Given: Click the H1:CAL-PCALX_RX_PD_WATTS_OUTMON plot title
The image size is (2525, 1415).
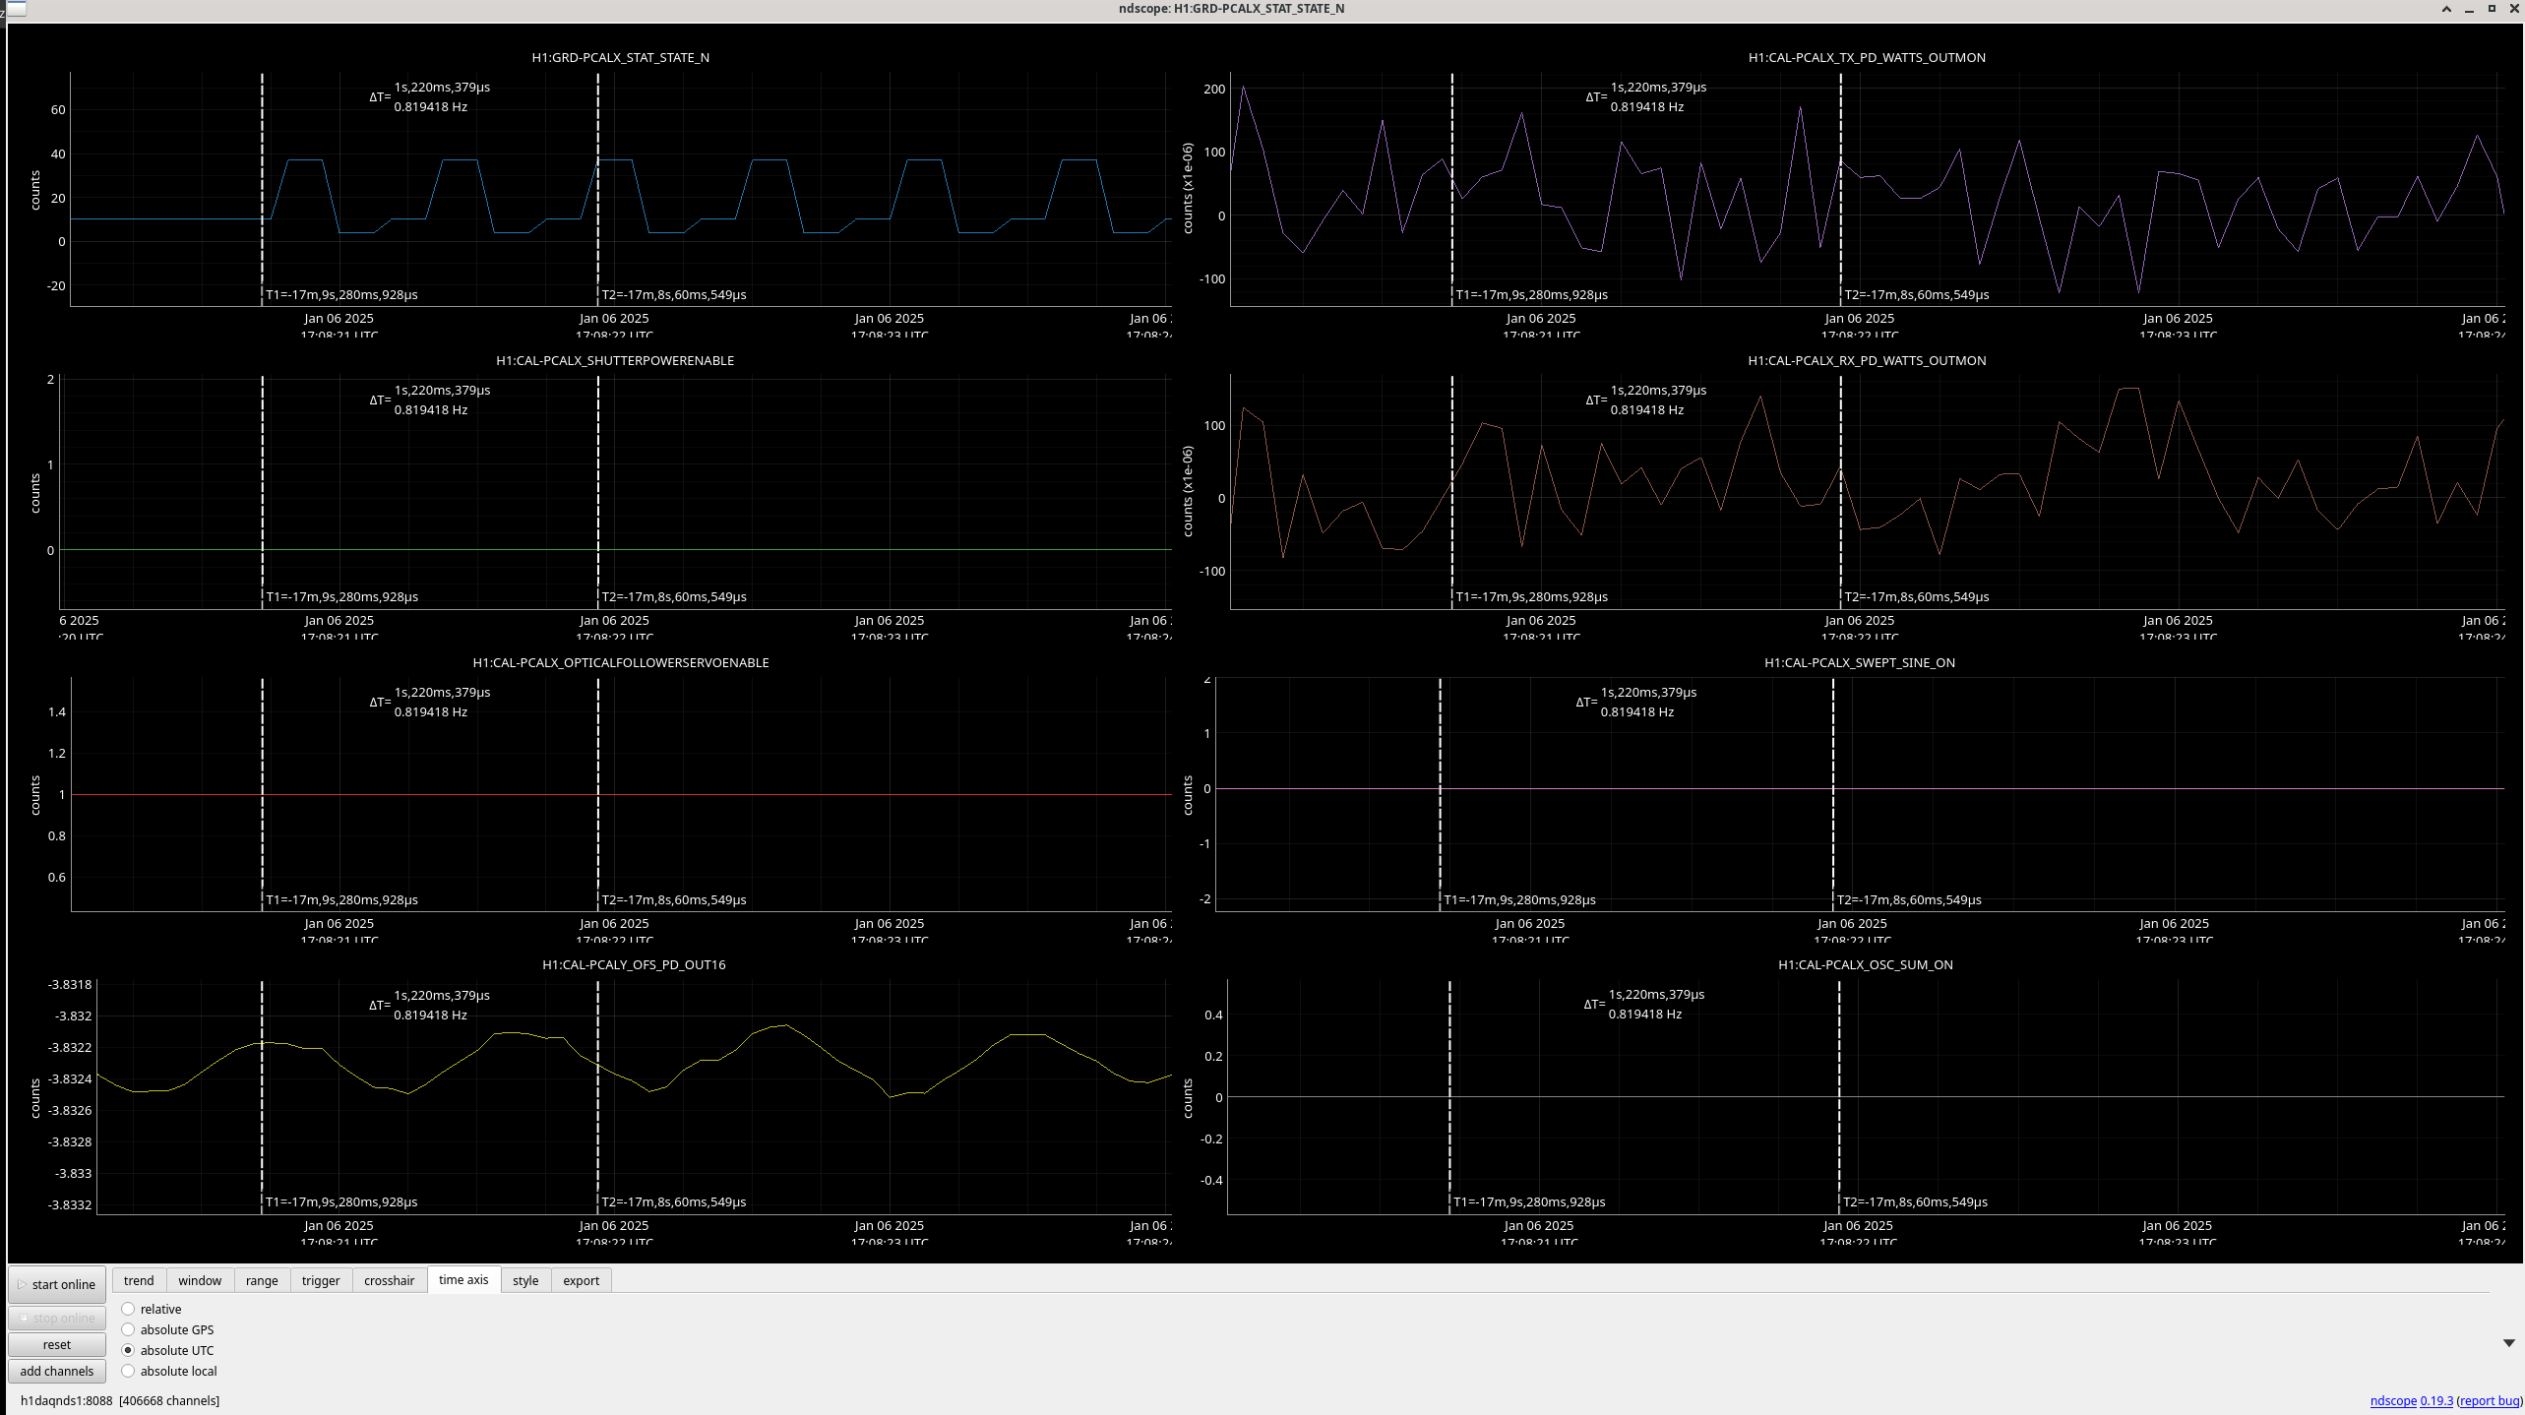Looking at the screenshot, I should (1867, 360).
